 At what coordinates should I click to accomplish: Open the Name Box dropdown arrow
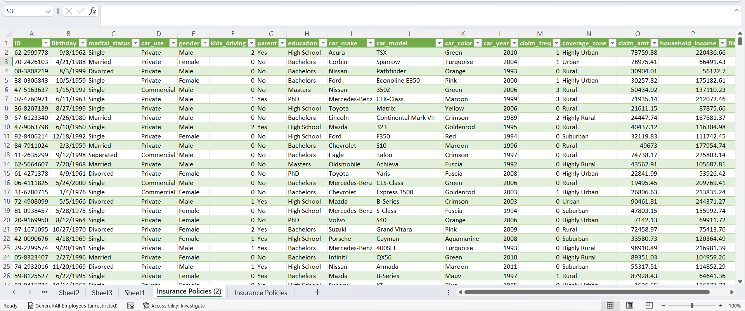48,11
